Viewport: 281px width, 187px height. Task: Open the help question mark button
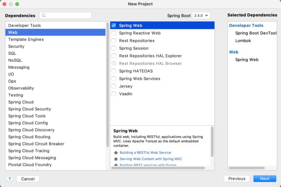pos(10,179)
